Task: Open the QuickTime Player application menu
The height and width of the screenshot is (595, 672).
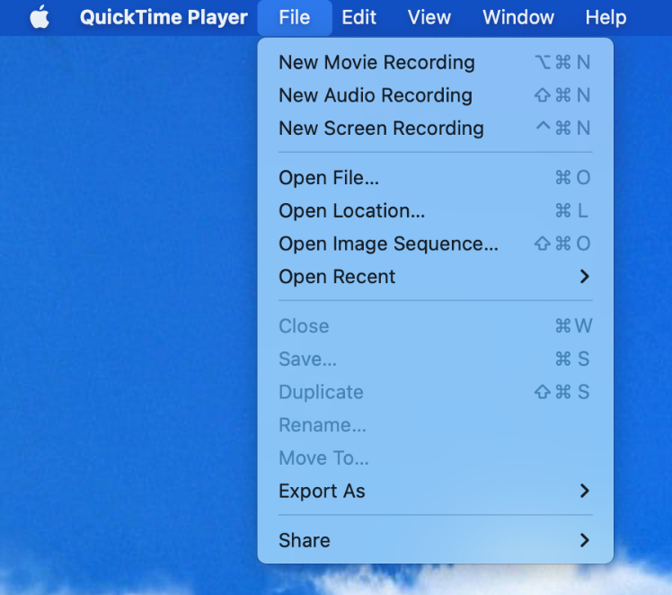Action: tap(164, 18)
